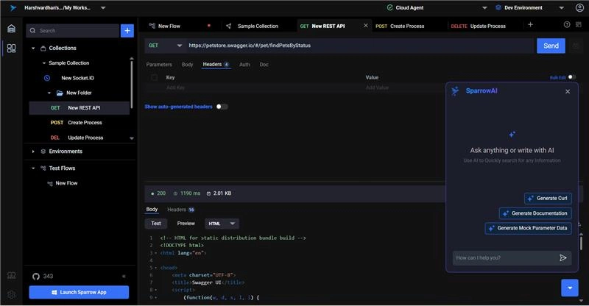The width and height of the screenshot is (589, 306).
Task: Close the New REST API tab
Action: tap(365, 25)
